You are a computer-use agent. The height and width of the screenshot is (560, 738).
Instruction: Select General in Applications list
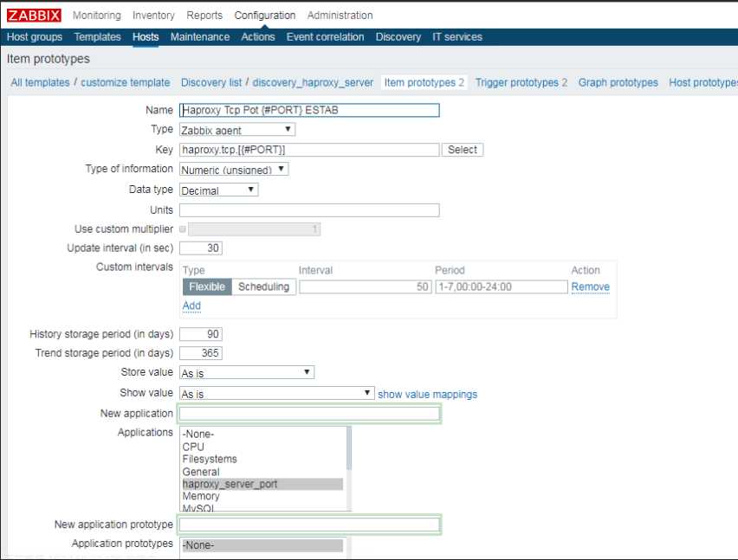click(x=262, y=472)
